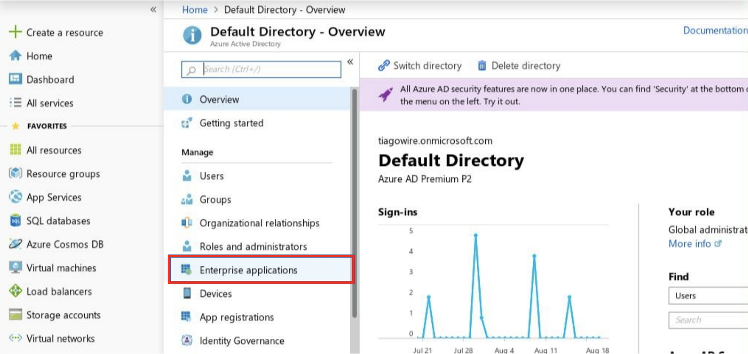
Task: Click the Devices tablet icon
Action: (187, 293)
